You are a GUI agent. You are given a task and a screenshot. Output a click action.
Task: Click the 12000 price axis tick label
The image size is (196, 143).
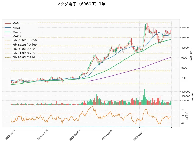[185, 28]
